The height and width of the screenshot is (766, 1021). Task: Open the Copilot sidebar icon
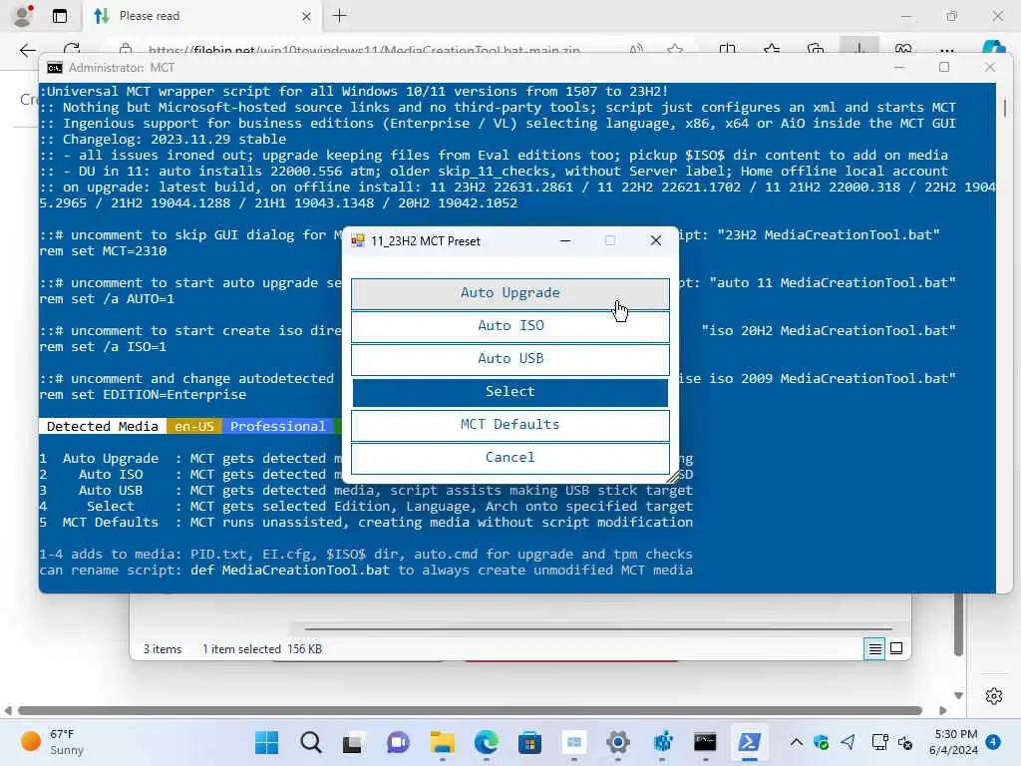tap(994, 49)
